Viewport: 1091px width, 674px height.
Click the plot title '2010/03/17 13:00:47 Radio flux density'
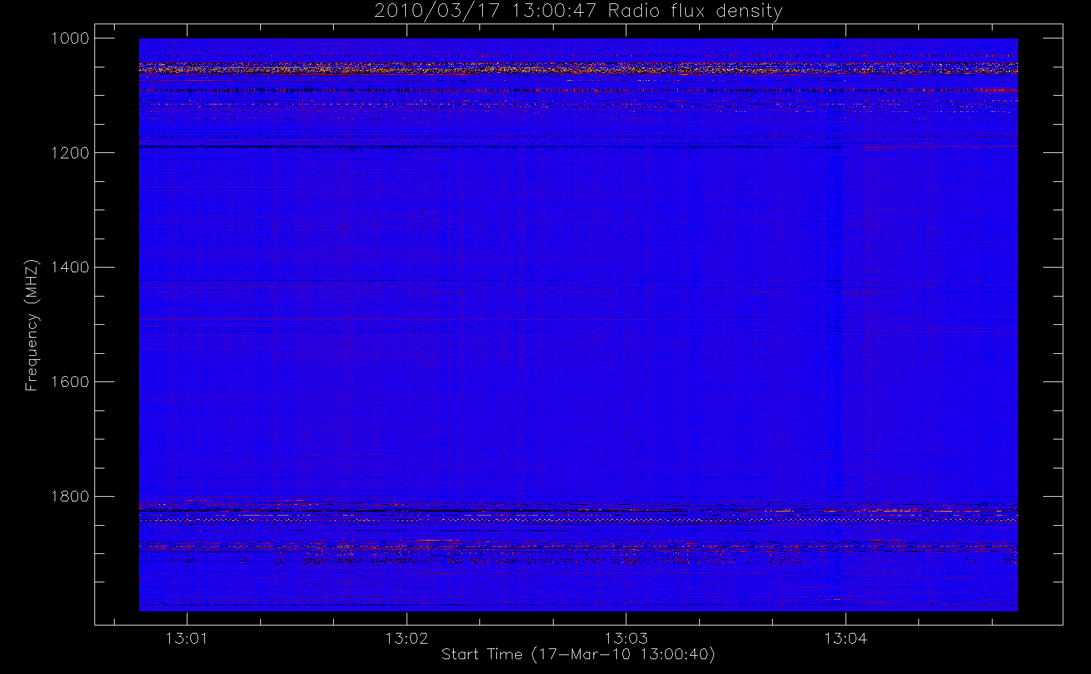pyautogui.click(x=578, y=11)
